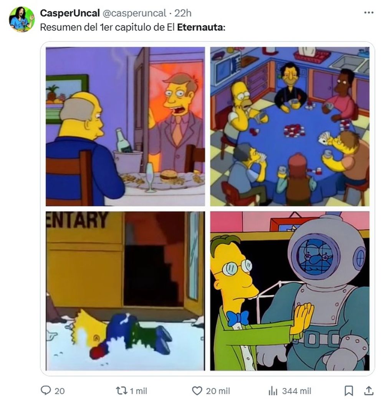
Task: Click the retweet arrows icon
Action: [x=121, y=391]
